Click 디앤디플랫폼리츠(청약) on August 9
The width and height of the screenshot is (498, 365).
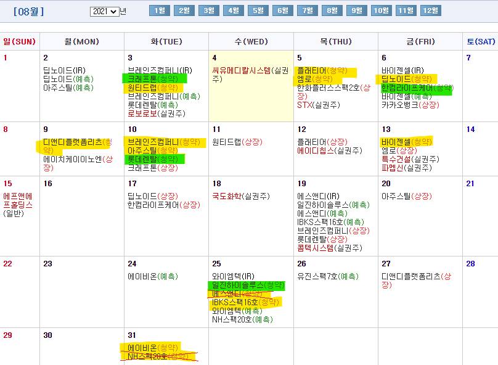pos(78,146)
